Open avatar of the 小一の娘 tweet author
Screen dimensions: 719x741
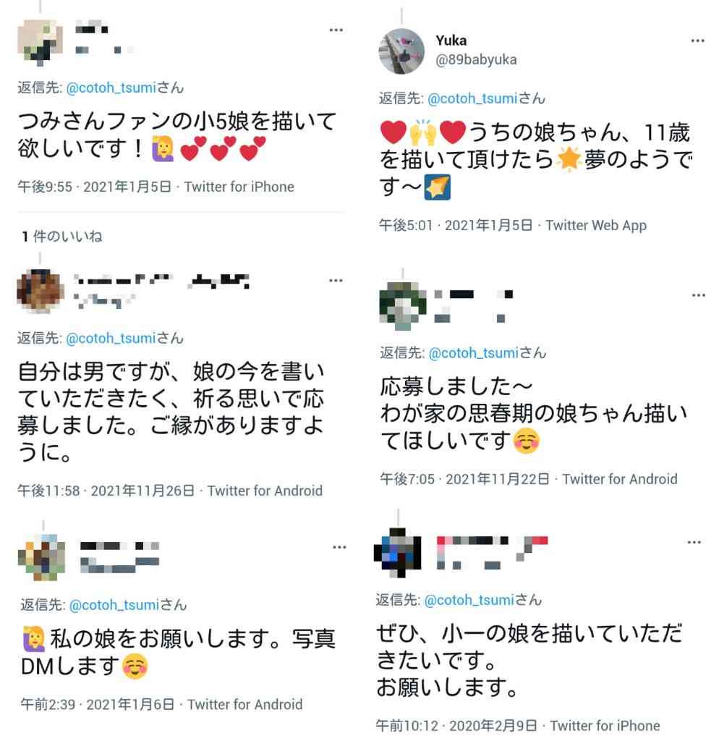(397, 553)
